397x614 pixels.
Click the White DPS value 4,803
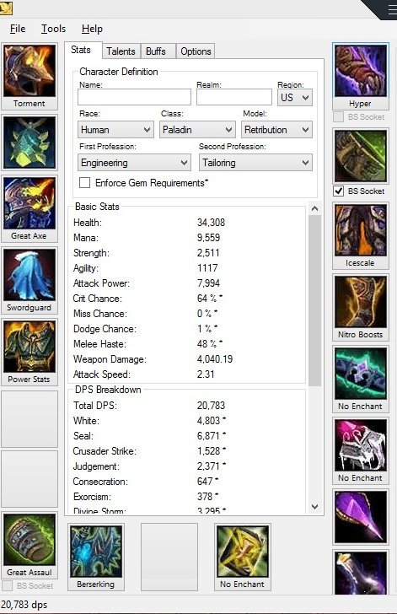click(x=211, y=421)
